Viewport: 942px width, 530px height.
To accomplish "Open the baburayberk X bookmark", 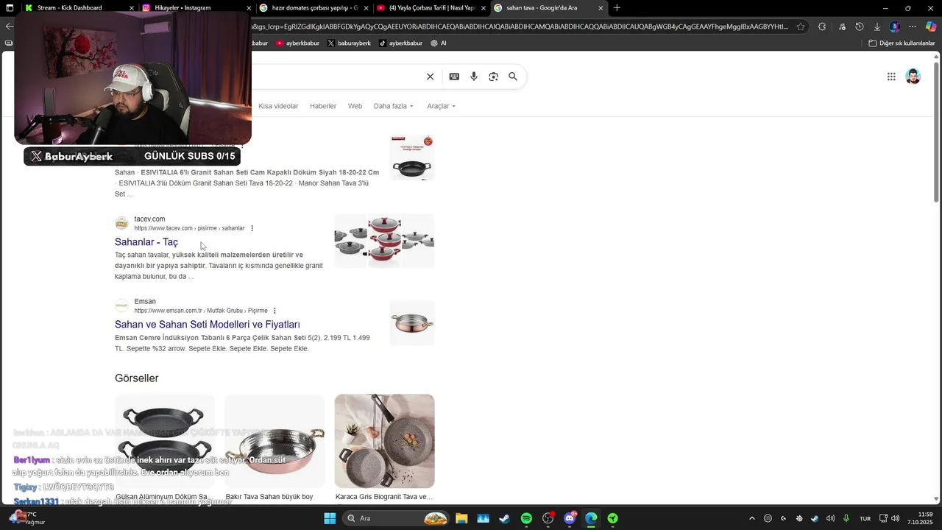I will (349, 43).
